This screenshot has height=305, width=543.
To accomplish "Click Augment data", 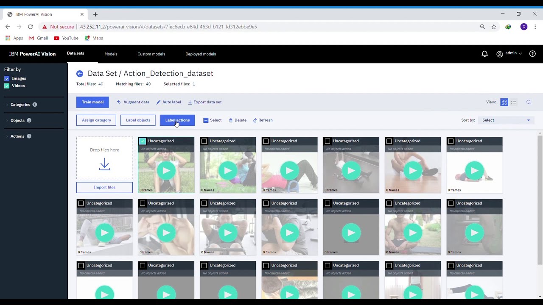I will tap(133, 102).
